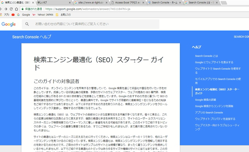The height and width of the screenshot is (152, 249).
Task: Click the ヘルプ sidebar heading
Action: pos(196,47)
